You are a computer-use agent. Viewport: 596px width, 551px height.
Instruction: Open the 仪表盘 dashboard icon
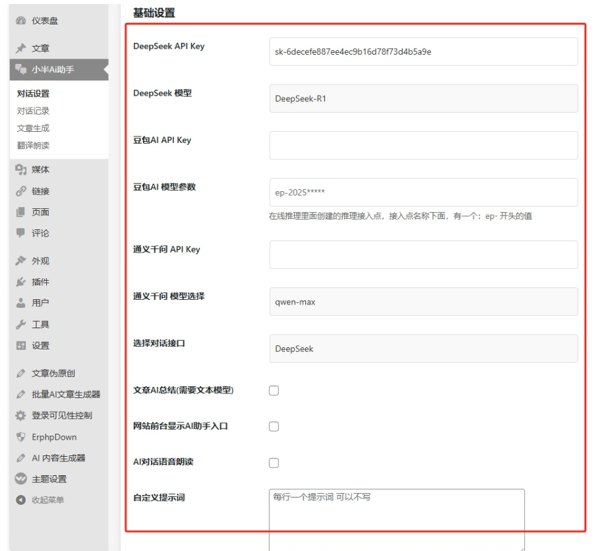(x=20, y=20)
